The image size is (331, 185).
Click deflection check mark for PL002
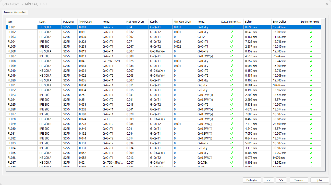[x=311, y=32]
